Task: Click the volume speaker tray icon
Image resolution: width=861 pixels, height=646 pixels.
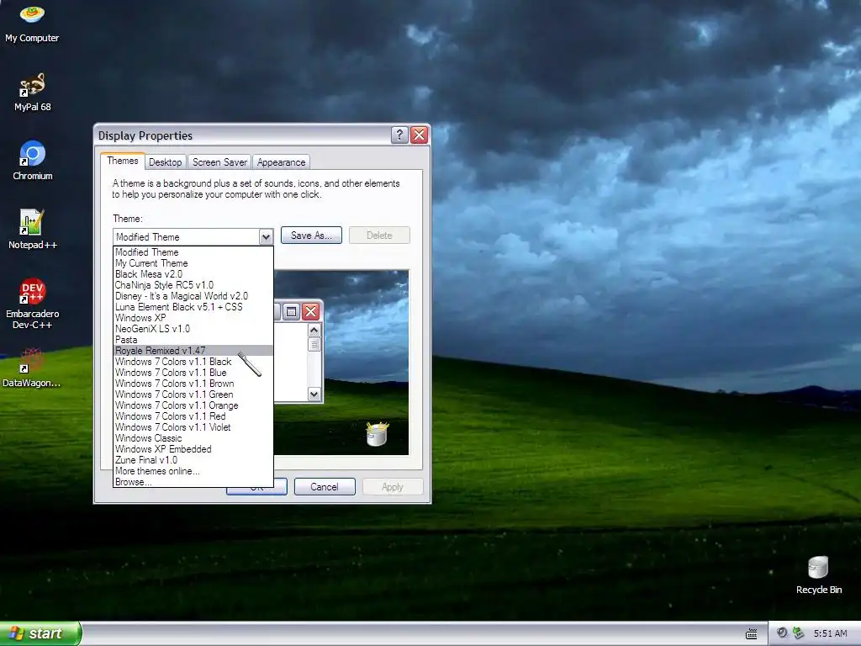Action: [x=782, y=633]
